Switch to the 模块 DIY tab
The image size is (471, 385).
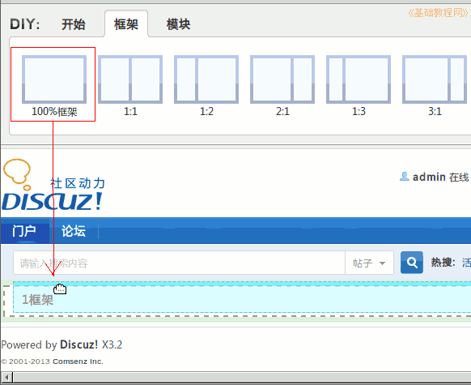pyautogui.click(x=178, y=24)
